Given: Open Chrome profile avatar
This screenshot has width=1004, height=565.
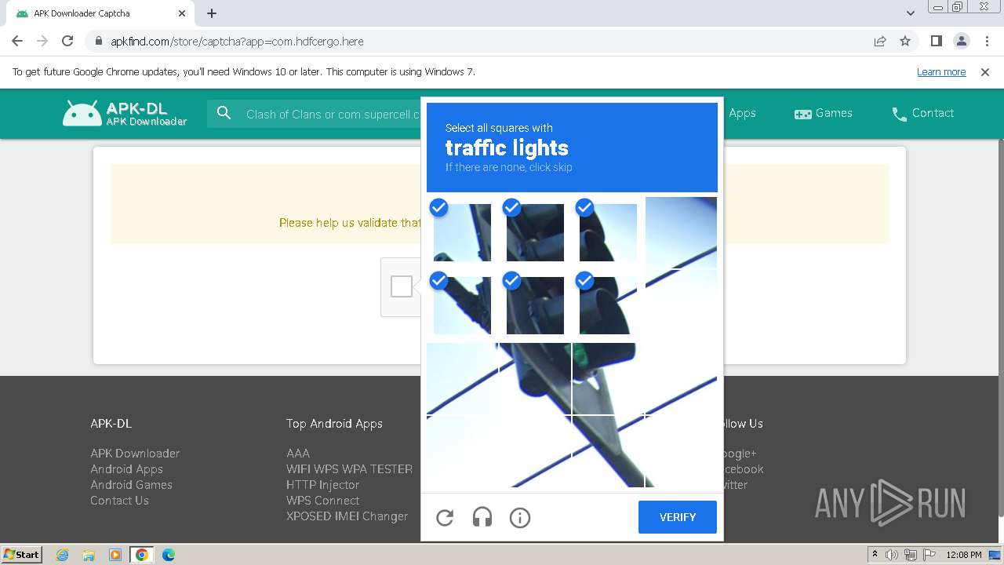Looking at the screenshot, I should [961, 41].
